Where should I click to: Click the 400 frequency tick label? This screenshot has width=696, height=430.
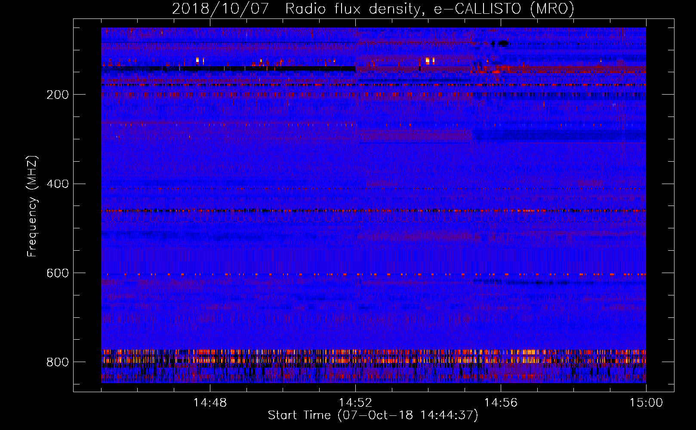[58, 184]
